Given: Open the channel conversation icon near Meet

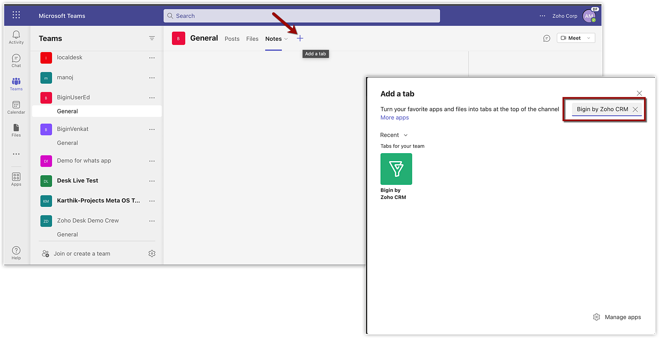Looking at the screenshot, I should (547, 38).
